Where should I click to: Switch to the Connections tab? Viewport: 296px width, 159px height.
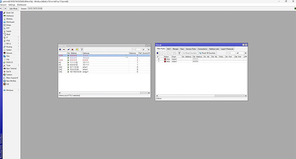(x=202, y=49)
